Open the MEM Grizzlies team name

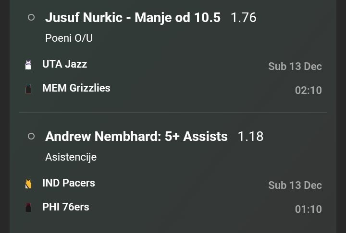coord(76,88)
